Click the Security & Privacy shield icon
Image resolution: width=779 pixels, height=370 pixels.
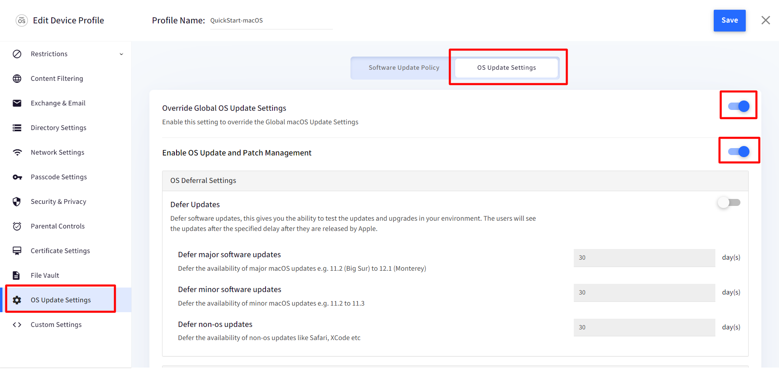click(17, 201)
